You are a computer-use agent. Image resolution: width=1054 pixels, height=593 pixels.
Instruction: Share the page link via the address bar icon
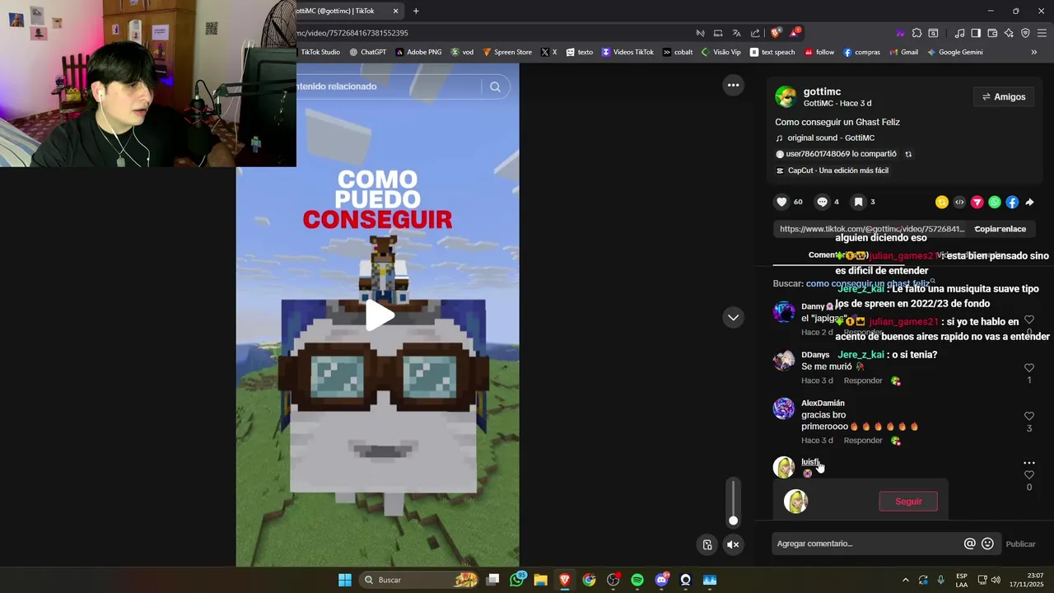coord(755,33)
